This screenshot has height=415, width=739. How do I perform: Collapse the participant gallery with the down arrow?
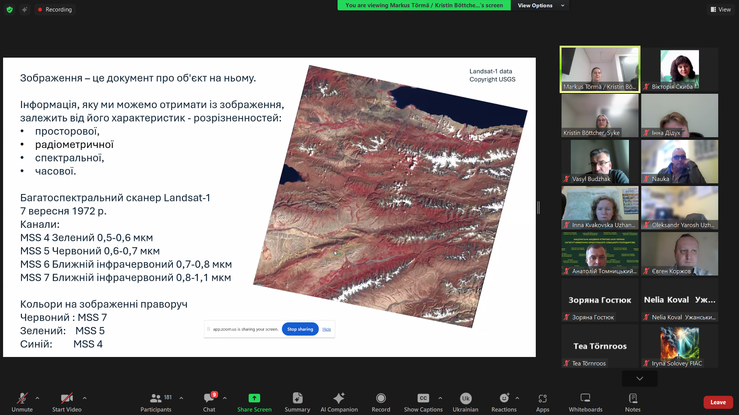[639, 378]
